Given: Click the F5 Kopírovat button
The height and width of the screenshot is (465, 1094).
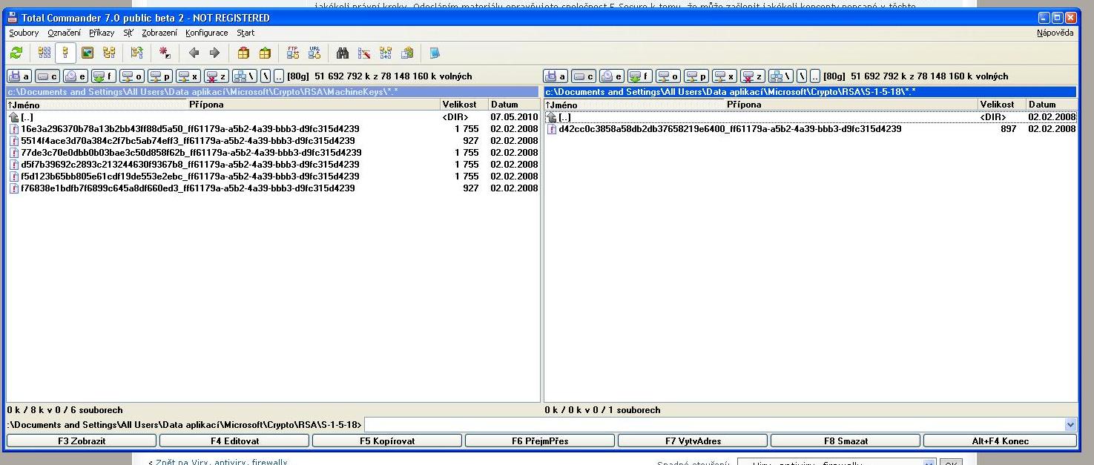Looking at the screenshot, I should [x=387, y=441].
